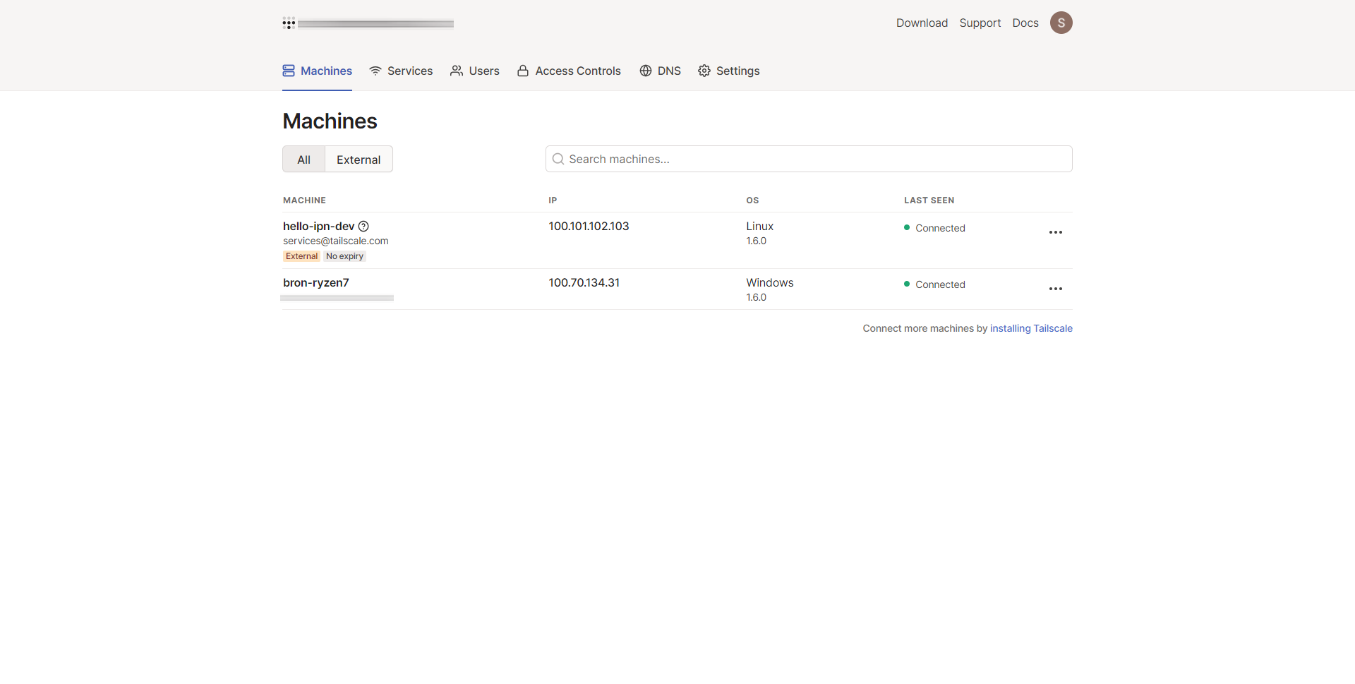This screenshot has width=1355, height=684.
Task: Go to the Docs page
Action: pyautogui.click(x=1025, y=23)
